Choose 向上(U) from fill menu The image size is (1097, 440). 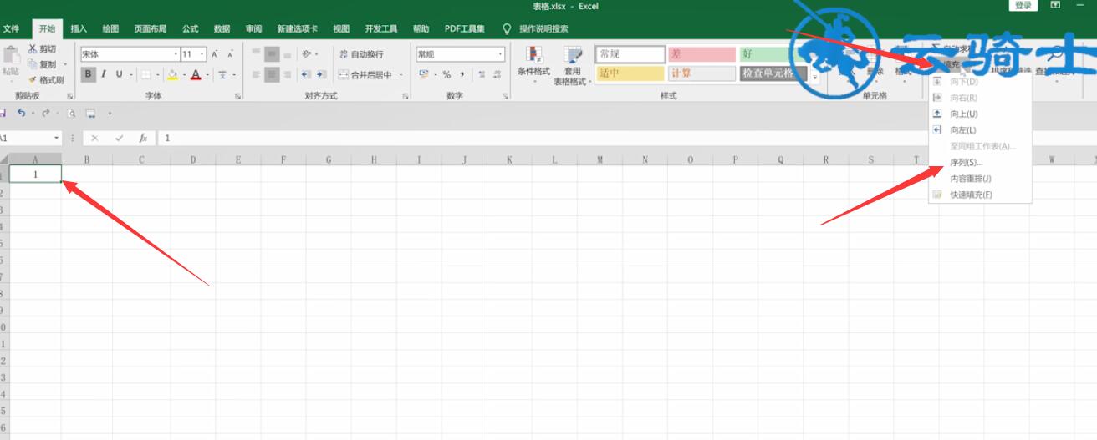980,114
